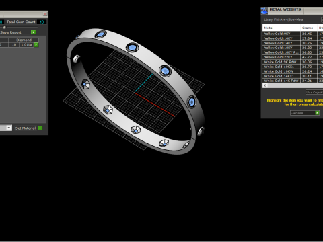
Task: Click the 34.31 grams cell
Action: tap(309, 81)
